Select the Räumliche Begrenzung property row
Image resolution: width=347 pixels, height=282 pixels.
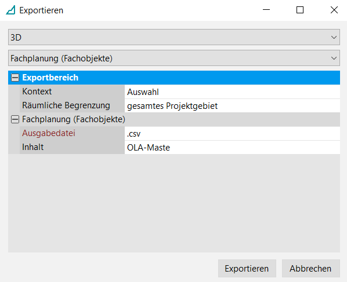(x=174, y=105)
